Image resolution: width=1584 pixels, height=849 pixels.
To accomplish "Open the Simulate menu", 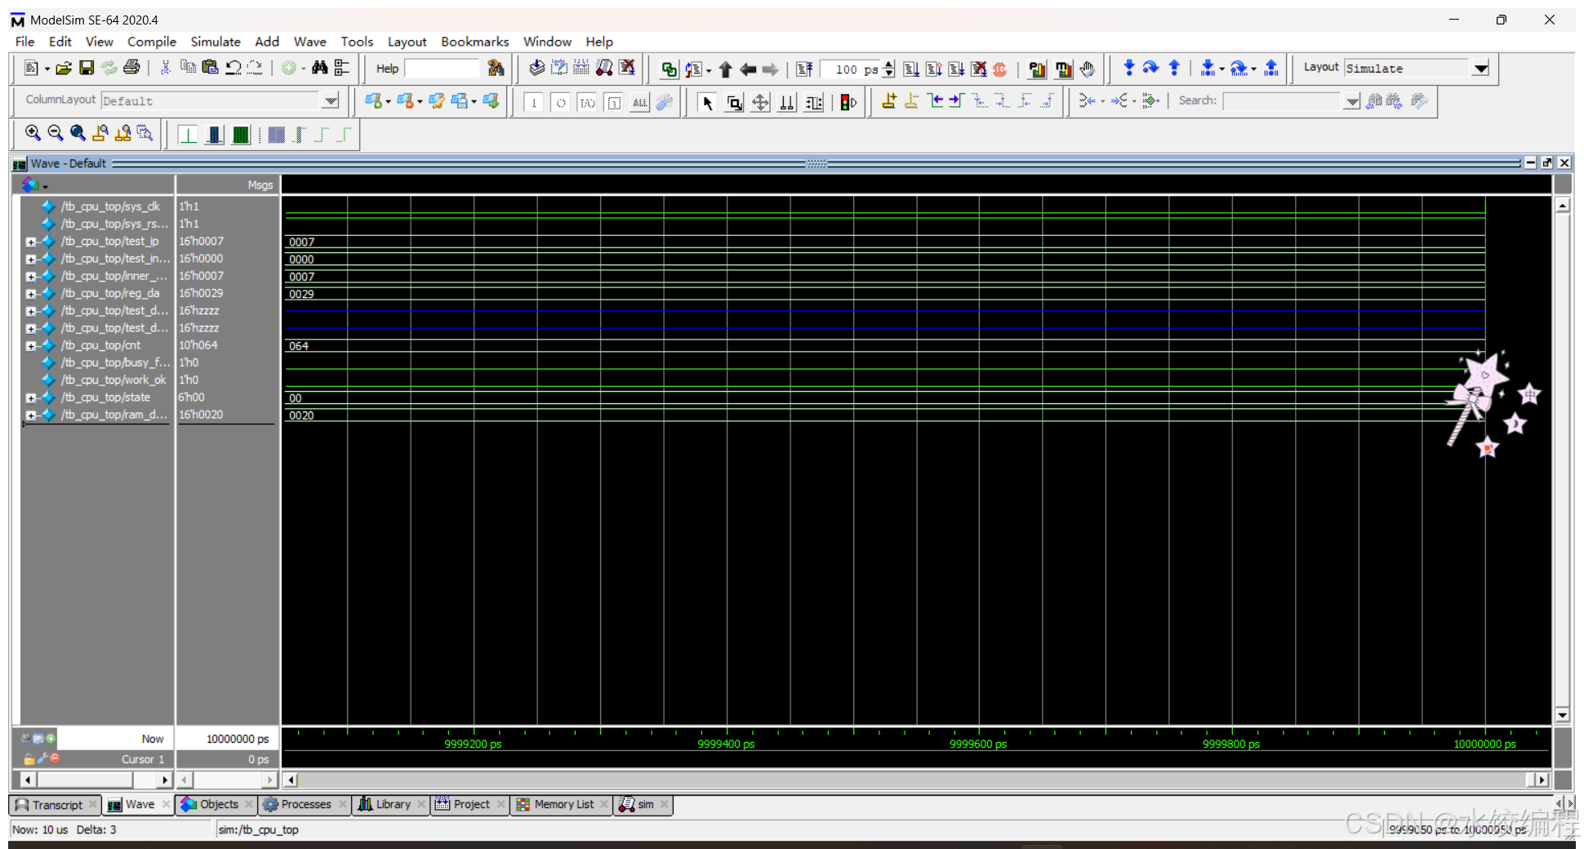I will 216,42.
